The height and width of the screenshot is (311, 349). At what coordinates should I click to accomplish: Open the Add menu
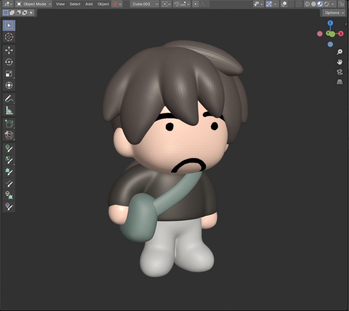point(89,4)
